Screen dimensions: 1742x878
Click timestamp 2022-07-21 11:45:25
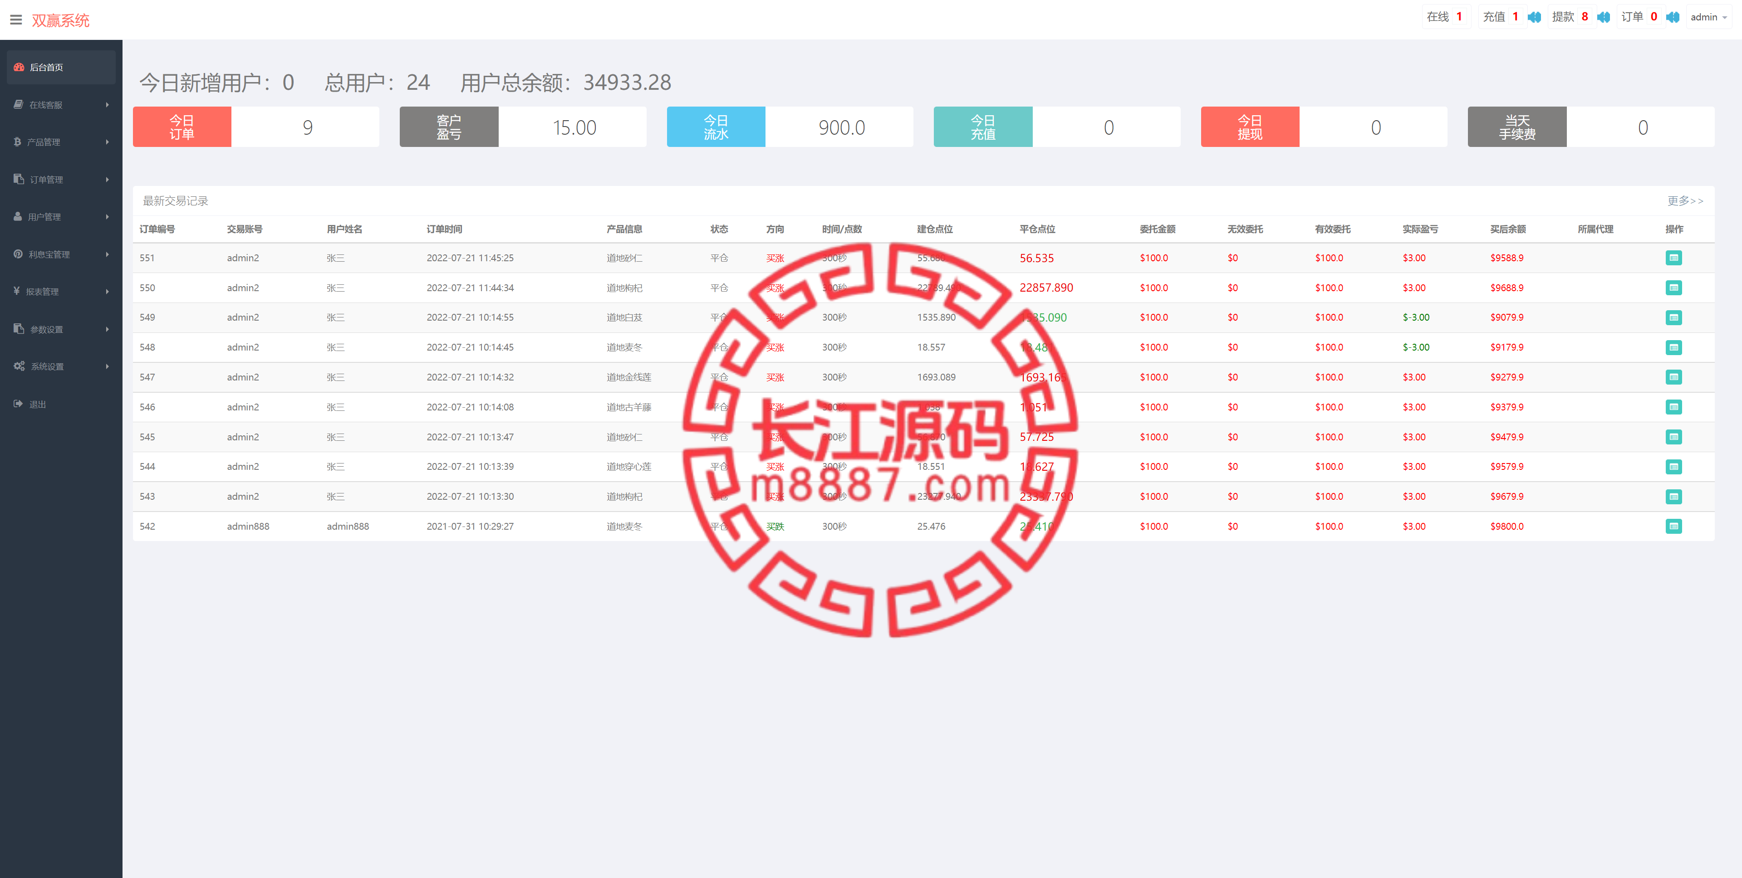[x=470, y=258]
